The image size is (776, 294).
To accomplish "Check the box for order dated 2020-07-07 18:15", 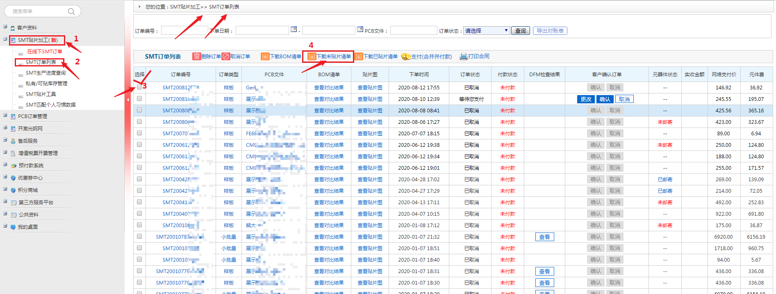I will click(x=139, y=133).
